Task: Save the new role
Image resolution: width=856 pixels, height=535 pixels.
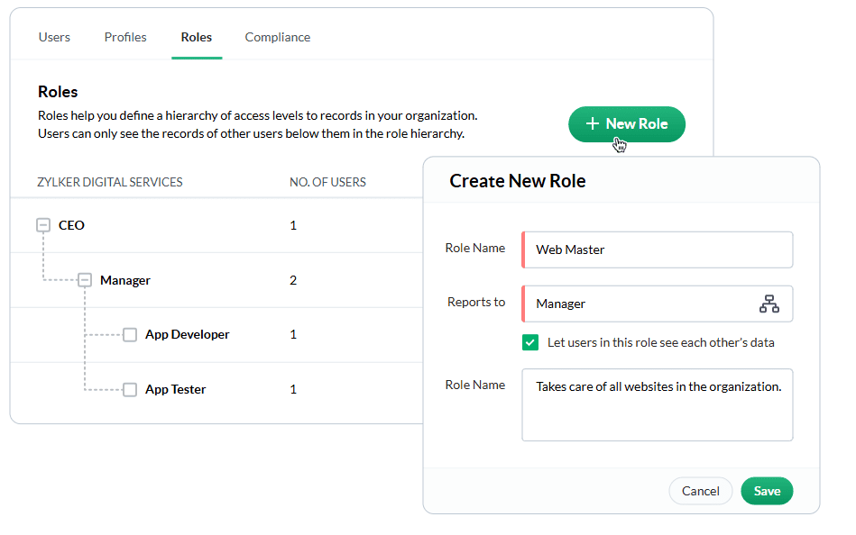Action: (767, 491)
